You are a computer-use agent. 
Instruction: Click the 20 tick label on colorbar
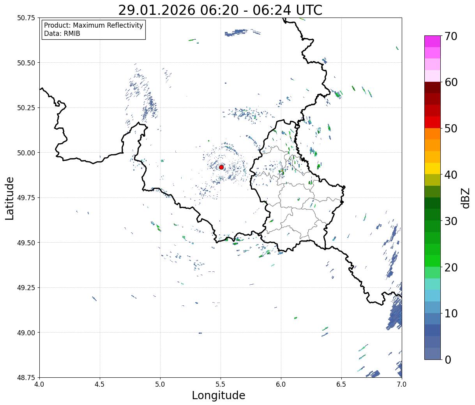click(x=451, y=268)
